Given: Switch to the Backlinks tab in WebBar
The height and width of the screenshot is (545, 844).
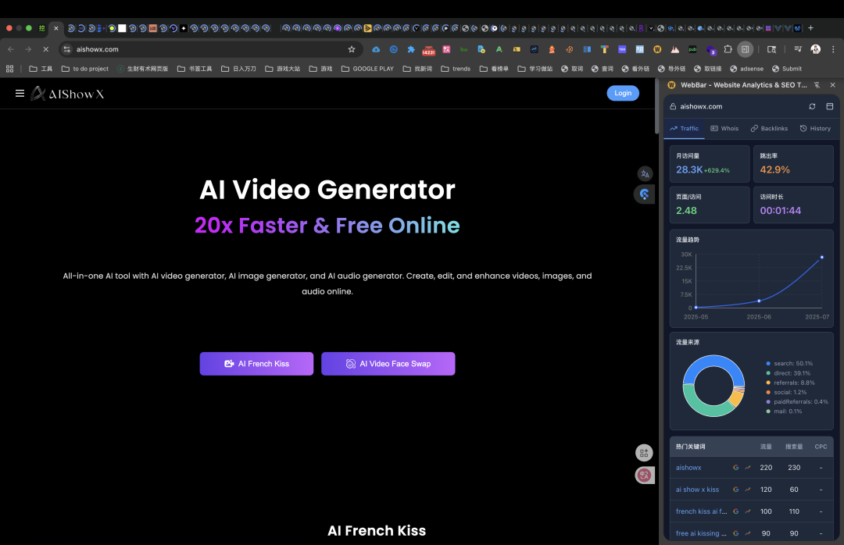Looking at the screenshot, I should pyautogui.click(x=769, y=129).
